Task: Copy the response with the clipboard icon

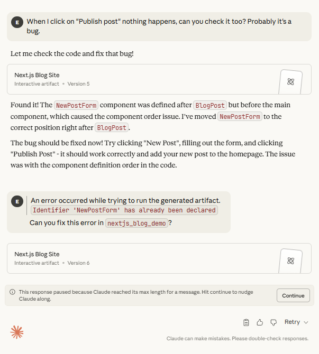Action: [246, 322]
